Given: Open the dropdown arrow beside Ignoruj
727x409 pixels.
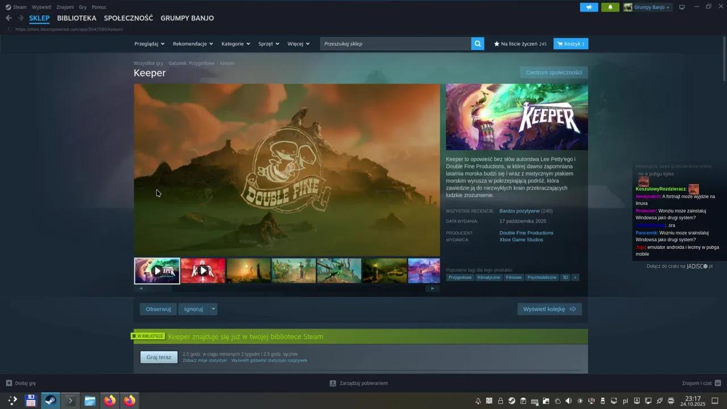Looking at the screenshot, I should pyautogui.click(x=214, y=309).
